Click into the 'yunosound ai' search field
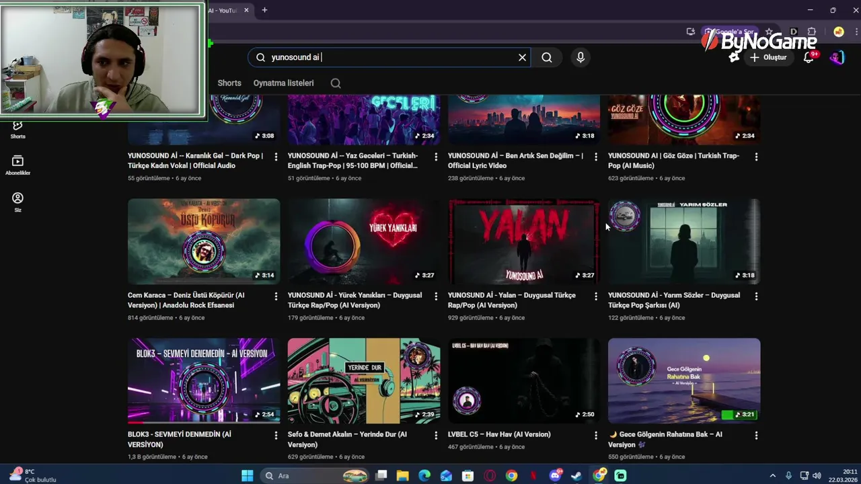 pyautogui.click(x=390, y=57)
